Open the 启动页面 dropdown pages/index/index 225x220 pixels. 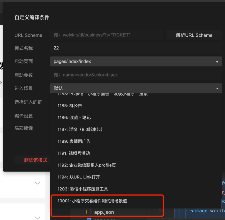point(136,62)
